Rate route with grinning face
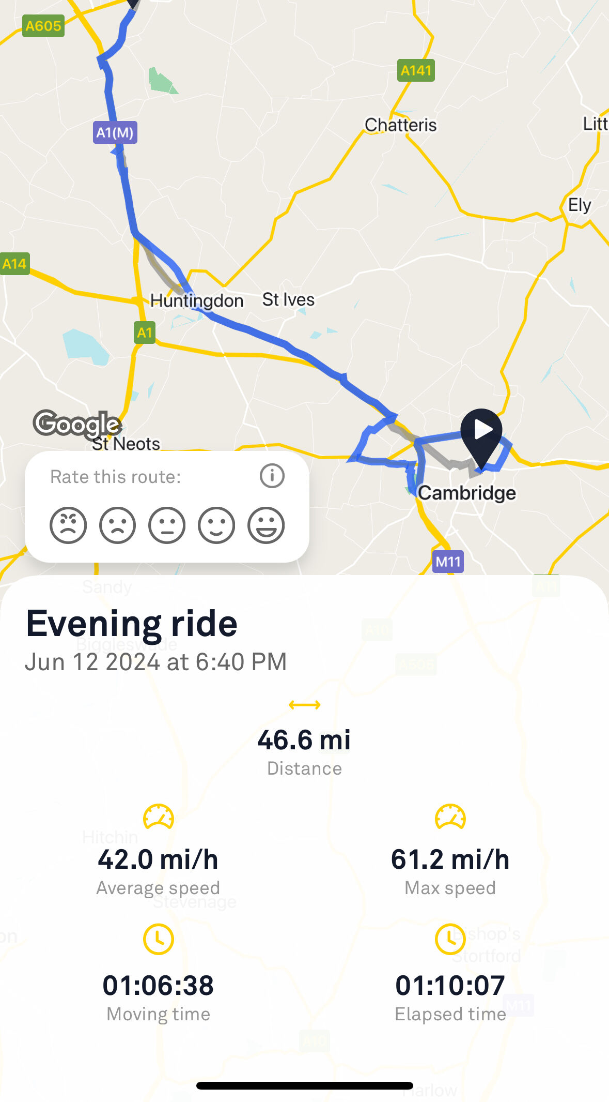 (x=266, y=525)
